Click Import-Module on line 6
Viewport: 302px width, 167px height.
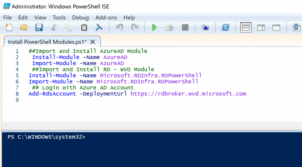click(x=51, y=81)
